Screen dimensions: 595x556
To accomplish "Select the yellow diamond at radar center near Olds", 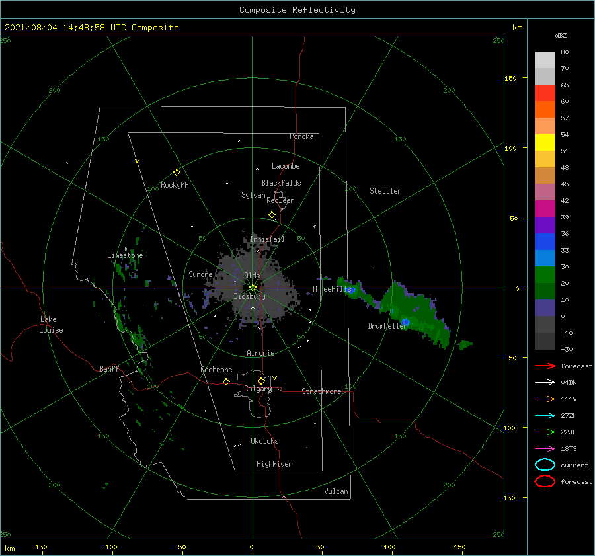I will pos(253,288).
